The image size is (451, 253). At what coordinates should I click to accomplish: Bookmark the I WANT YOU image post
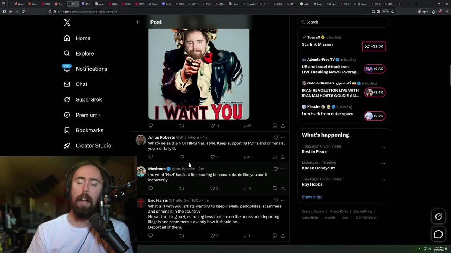point(274,125)
